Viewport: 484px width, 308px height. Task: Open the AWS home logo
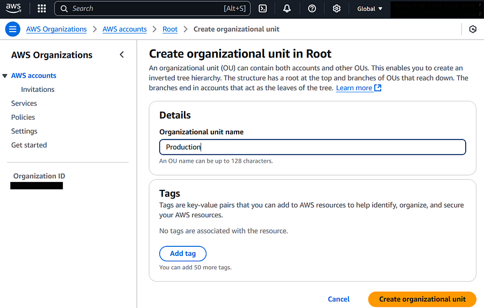tap(13, 8)
